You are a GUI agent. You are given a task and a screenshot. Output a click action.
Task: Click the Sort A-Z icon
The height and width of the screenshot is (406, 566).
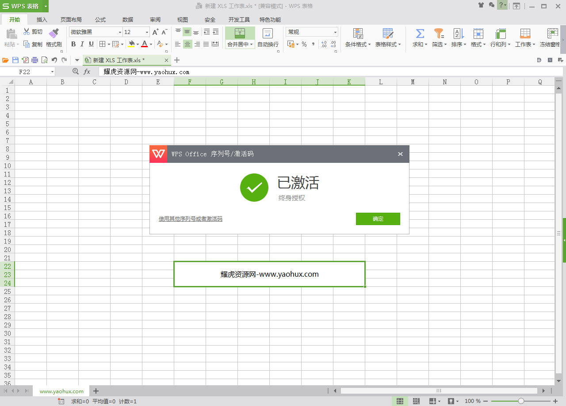(458, 34)
